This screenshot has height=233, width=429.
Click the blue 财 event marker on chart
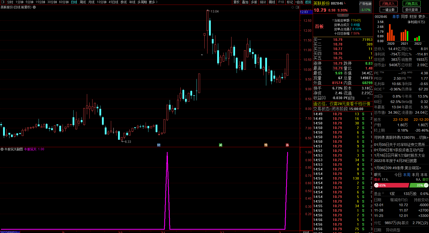tap(159, 145)
